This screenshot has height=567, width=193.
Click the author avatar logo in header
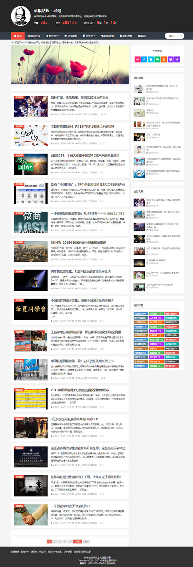pos(21,16)
